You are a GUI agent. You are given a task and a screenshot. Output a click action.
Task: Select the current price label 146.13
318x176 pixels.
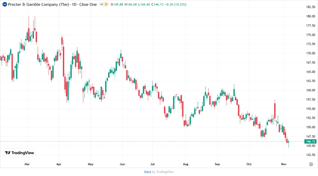click(311, 141)
